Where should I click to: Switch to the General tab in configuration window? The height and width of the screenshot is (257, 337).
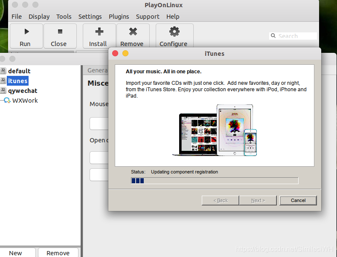pos(97,70)
